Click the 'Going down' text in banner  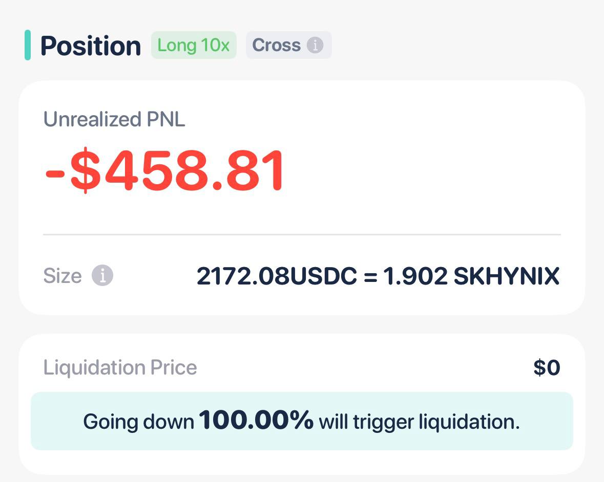coord(139,422)
